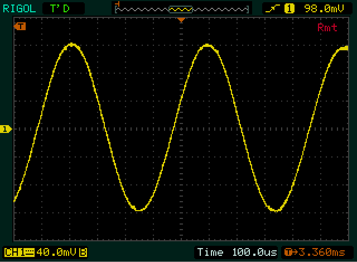
Task: Click the red Rmt remote indicator
Action: [x=326, y=27]
